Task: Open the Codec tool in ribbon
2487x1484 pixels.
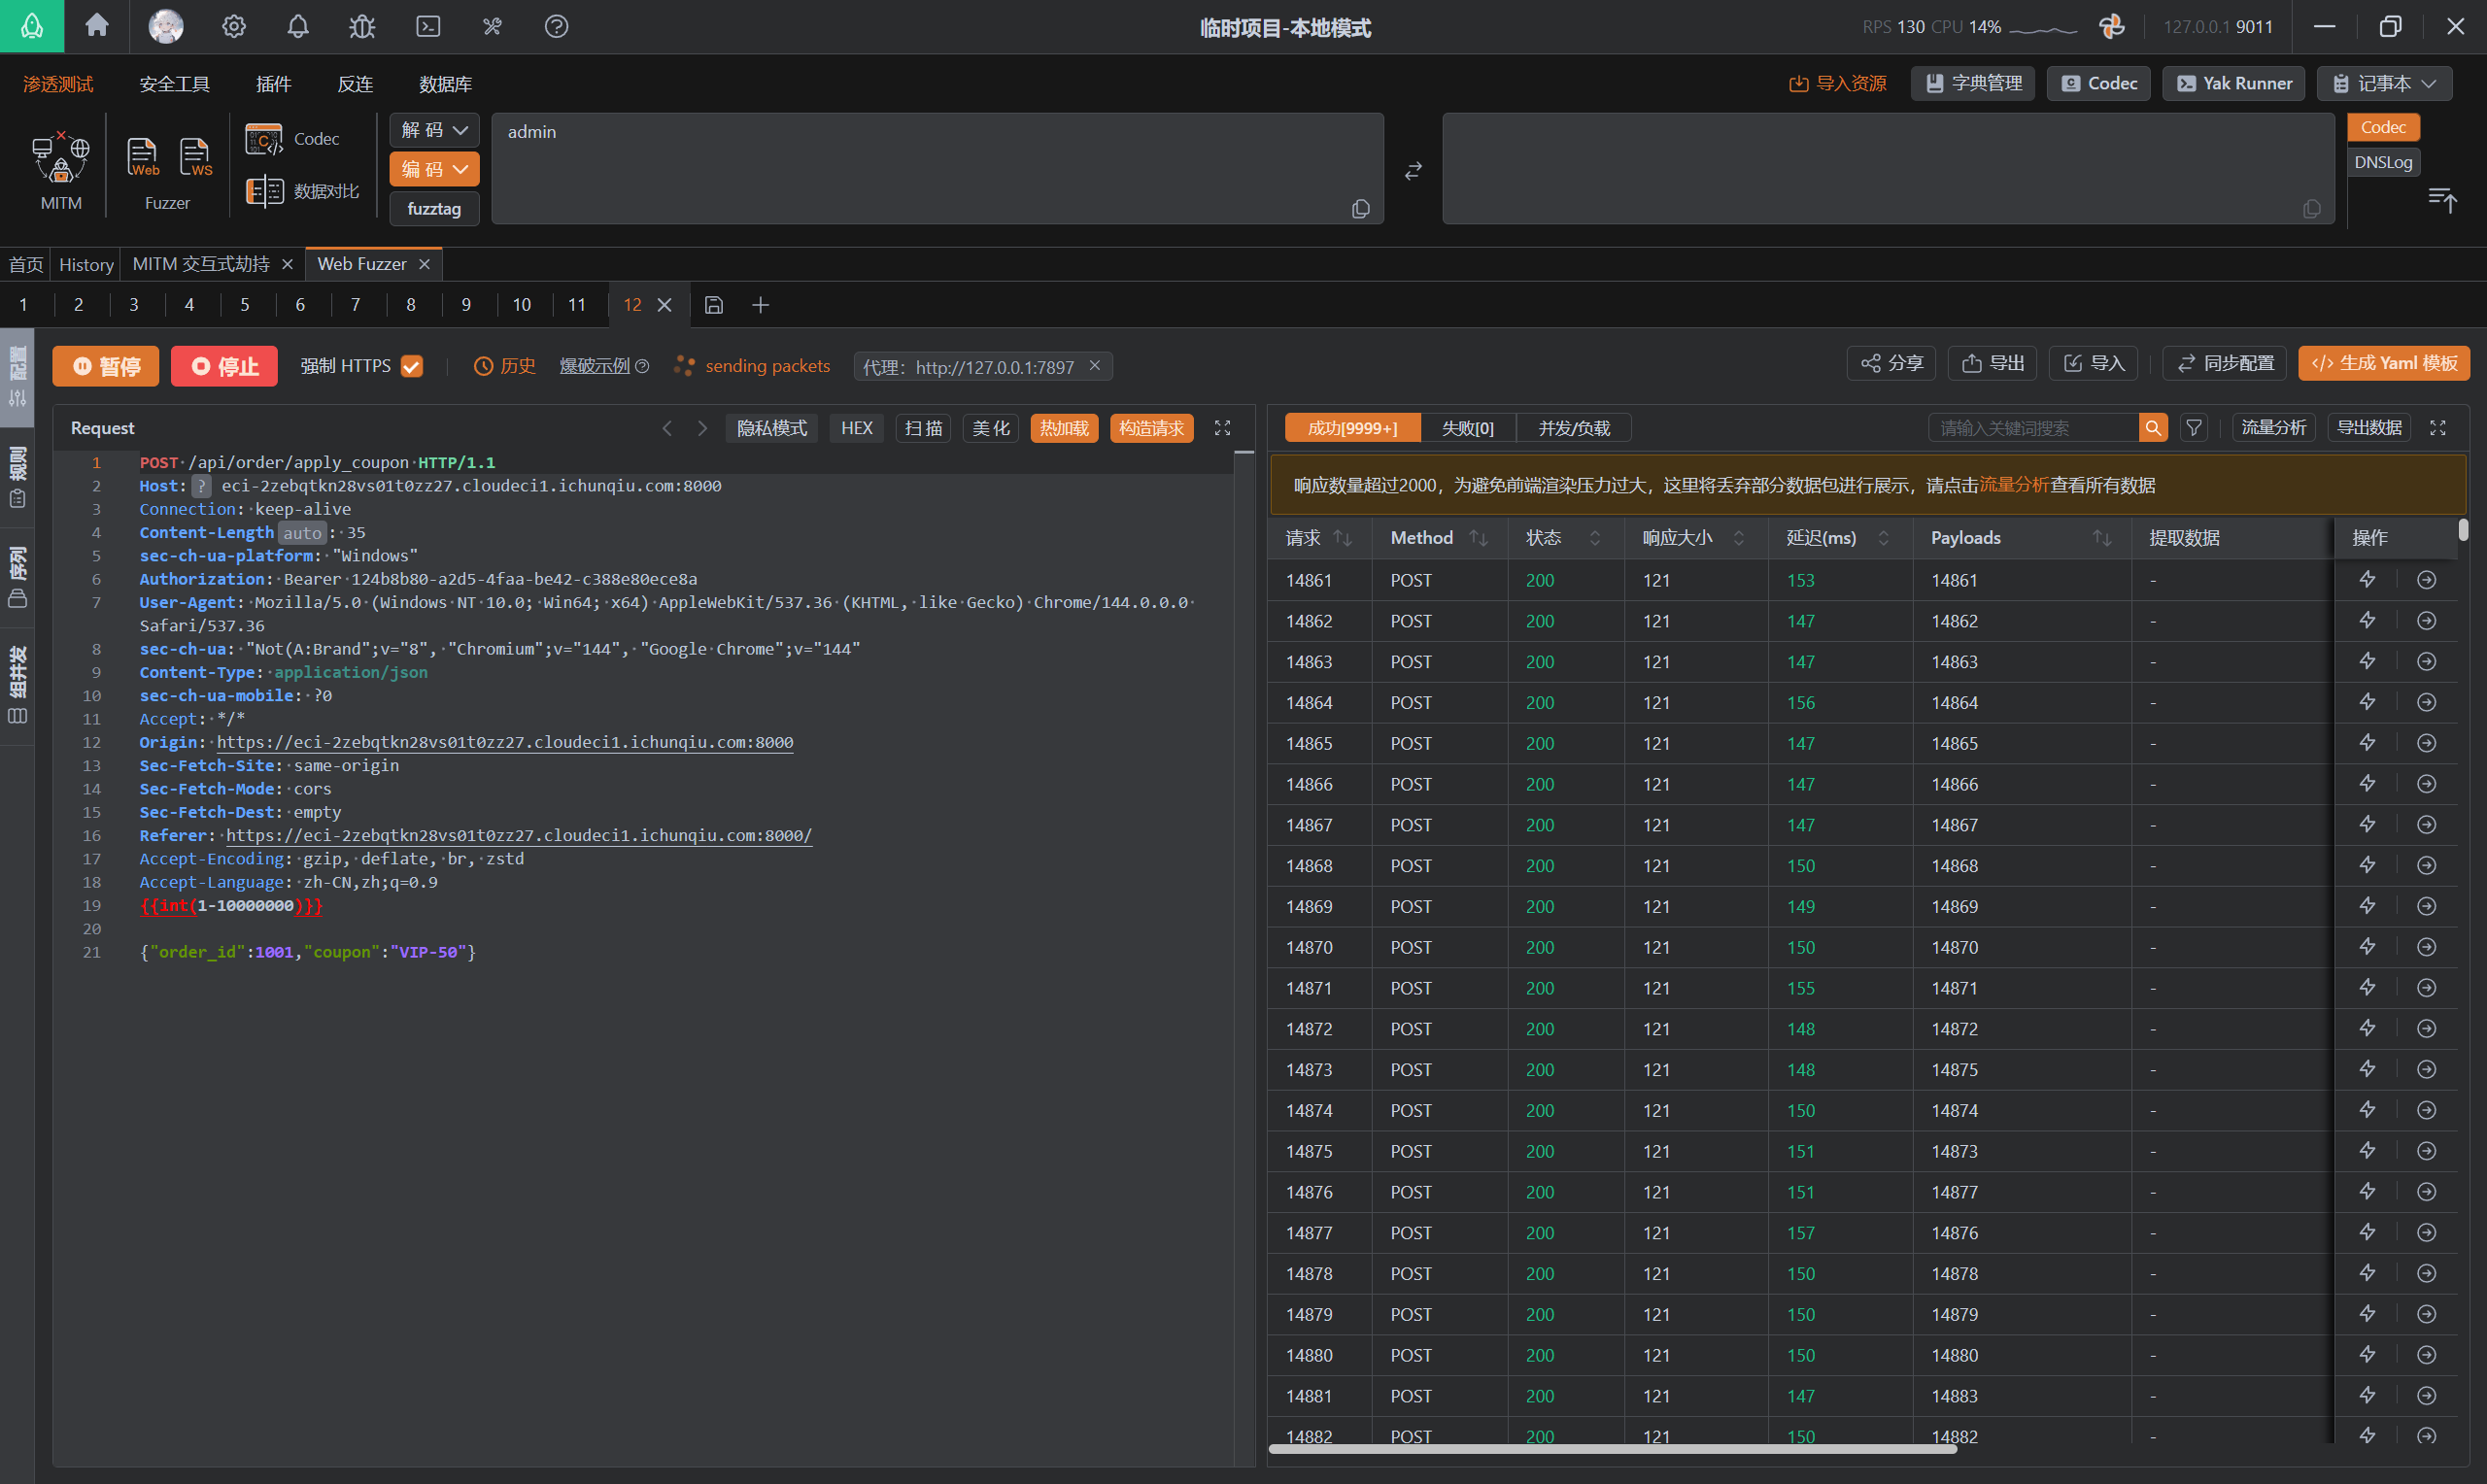Action: [x=293, y=139]
